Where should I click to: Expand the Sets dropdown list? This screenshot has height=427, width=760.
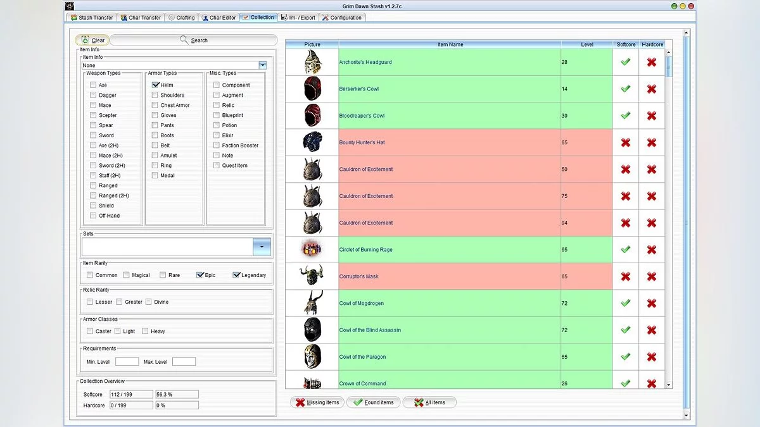click(262, 247)
